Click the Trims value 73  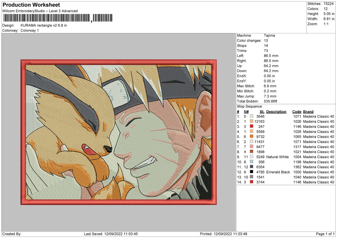coord(266,51)
